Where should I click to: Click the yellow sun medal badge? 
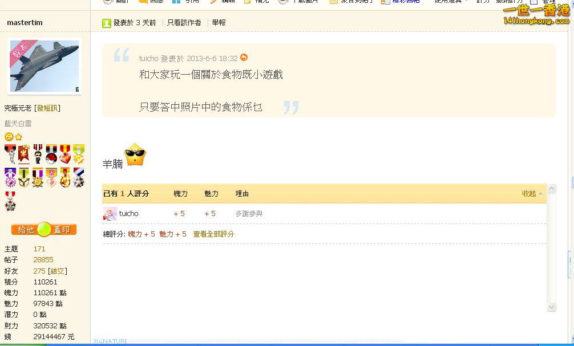tap(79, 154)
